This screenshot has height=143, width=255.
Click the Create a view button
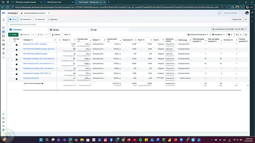tap(237, 20)
